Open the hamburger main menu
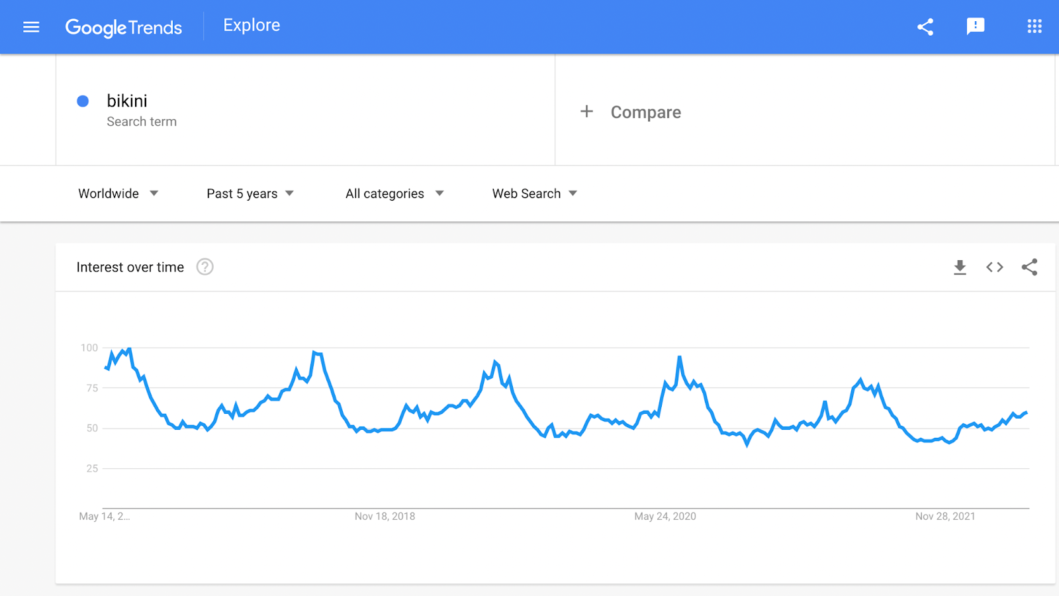Image resolution: width=1059 pixels, height=596 pixels. [31, 27]
